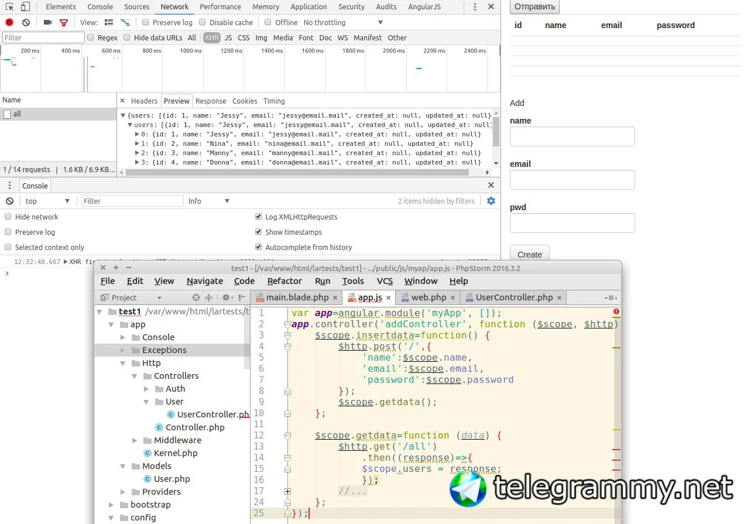Open the Refactor menu in PhpStorm
Image resolution: width=744 pixels, height=524 pixels.
tap(284, 281)
